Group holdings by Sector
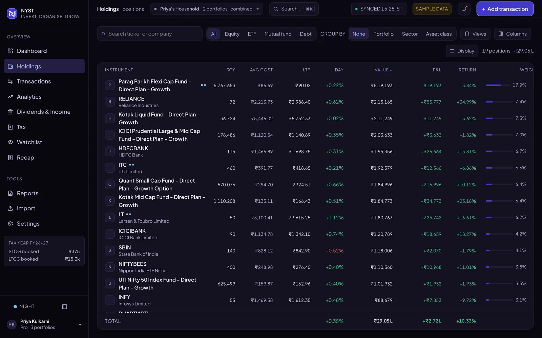This screenshot has width=542, height=338. (x=410, y=34)
